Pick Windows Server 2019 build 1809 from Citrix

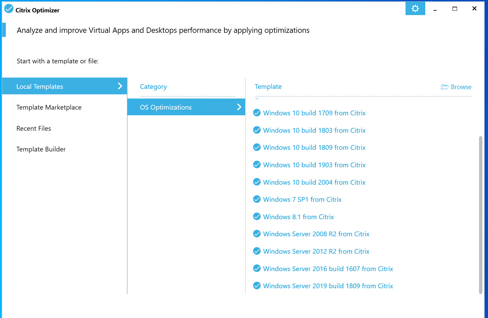[328, 286]
